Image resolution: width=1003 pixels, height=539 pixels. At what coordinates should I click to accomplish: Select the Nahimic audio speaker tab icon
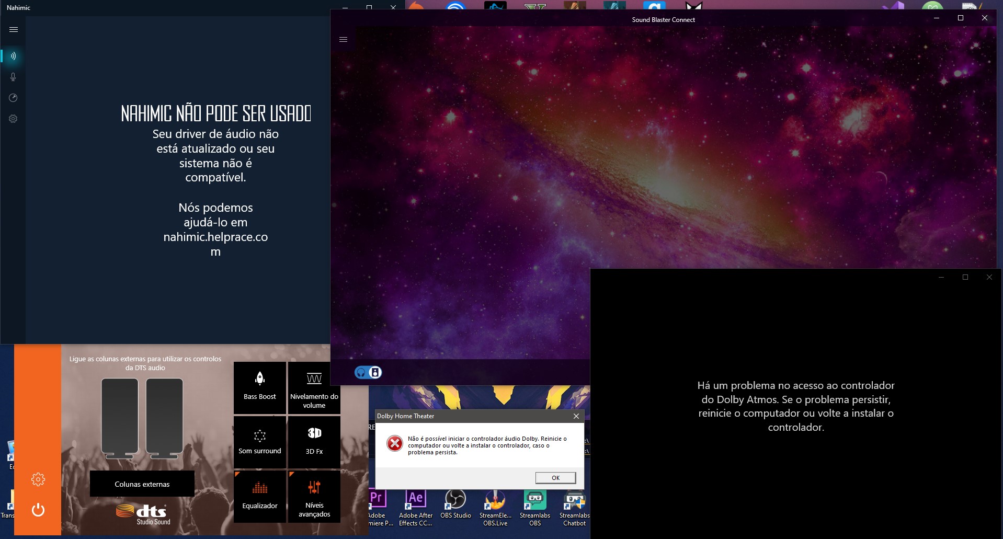[13, 56]
